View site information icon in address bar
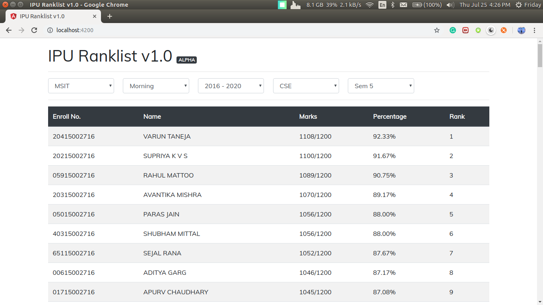This screenshot has width=543, height=305. click(50, 30)
